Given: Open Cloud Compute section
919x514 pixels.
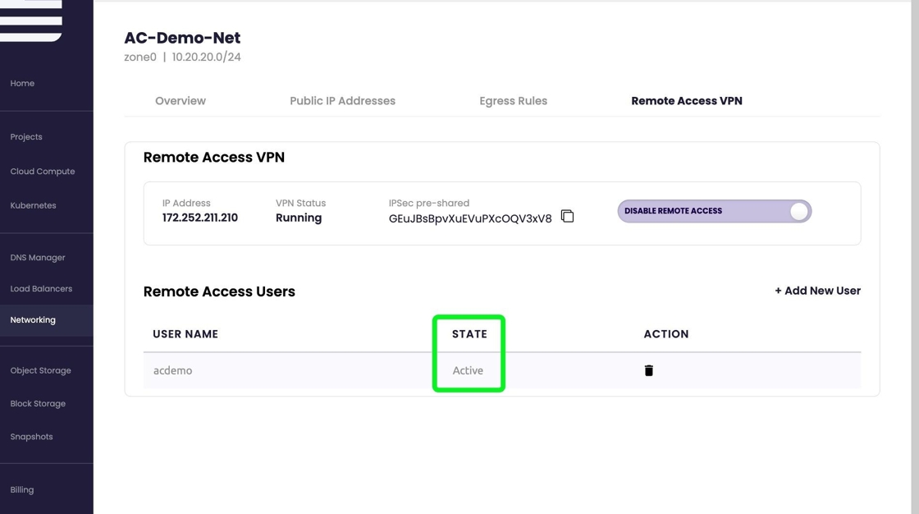Looking at the screenshot, I should pos(43,172).
